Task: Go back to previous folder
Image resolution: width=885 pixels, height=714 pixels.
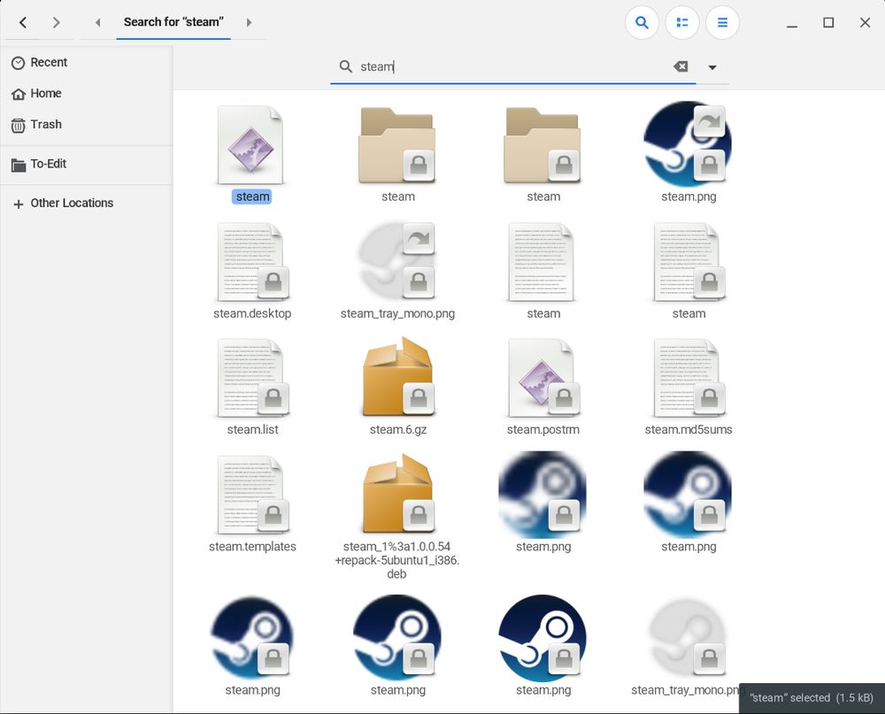Action: pos(23,22)
